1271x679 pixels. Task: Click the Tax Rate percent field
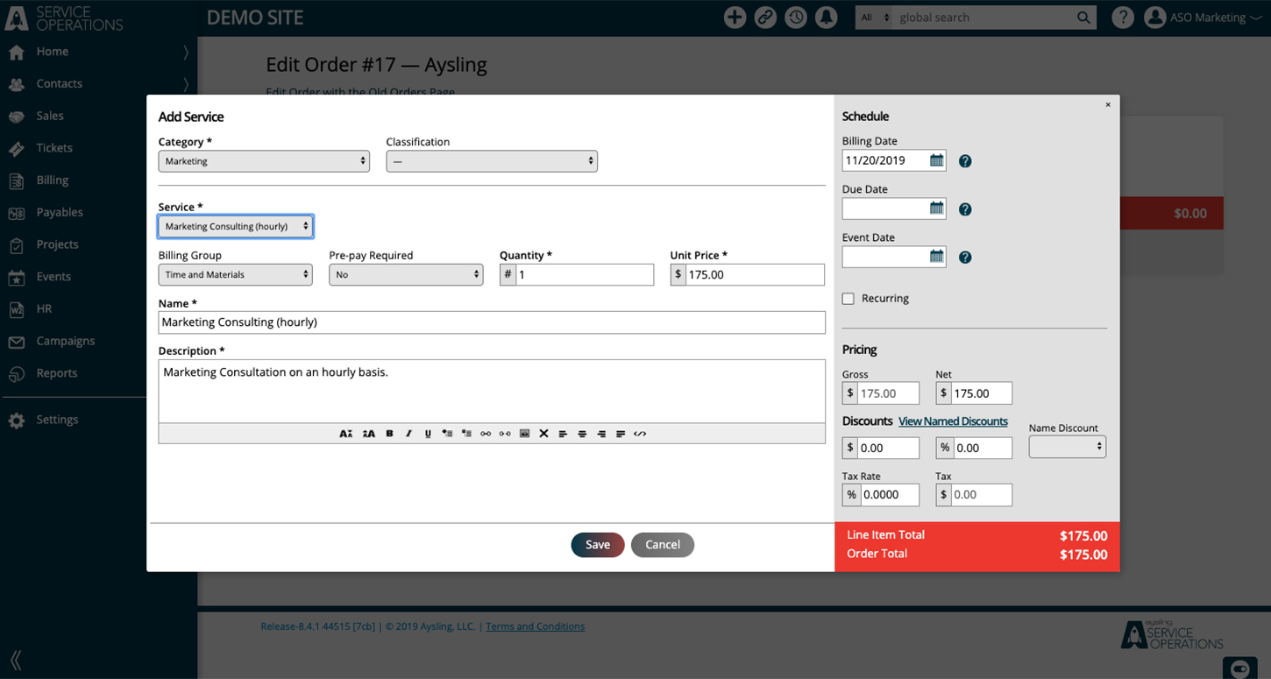point(890,495)
